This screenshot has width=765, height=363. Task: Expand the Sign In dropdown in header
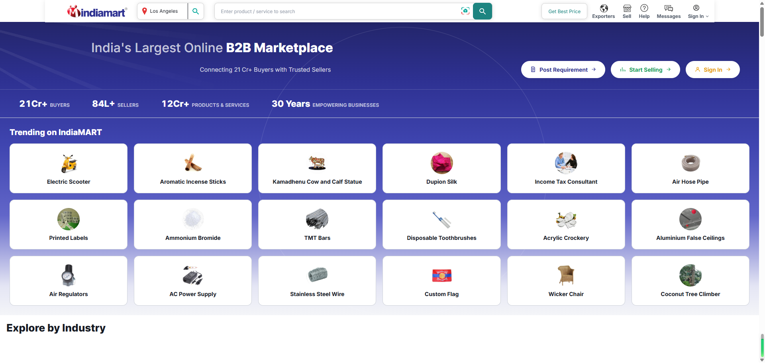point(698,12)
